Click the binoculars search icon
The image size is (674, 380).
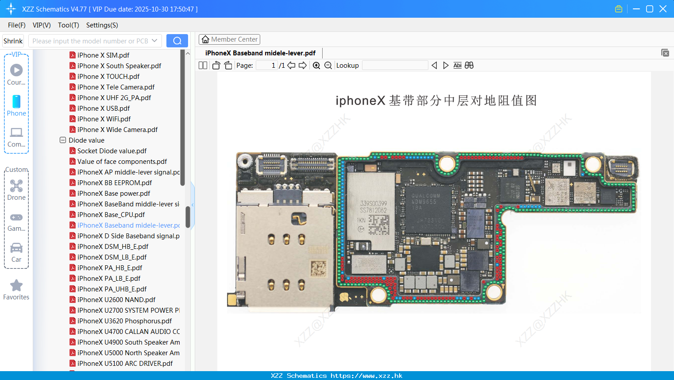click(469, 65)
